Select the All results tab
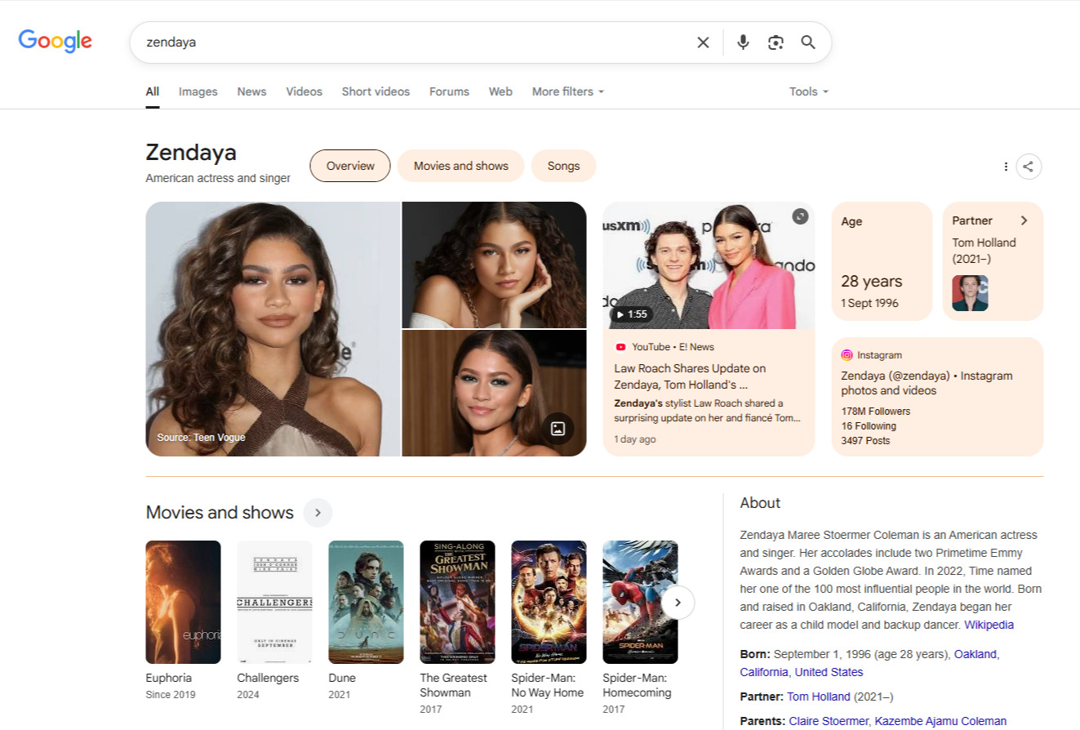Screen dimensions: 1080x730 click(153, 91)
